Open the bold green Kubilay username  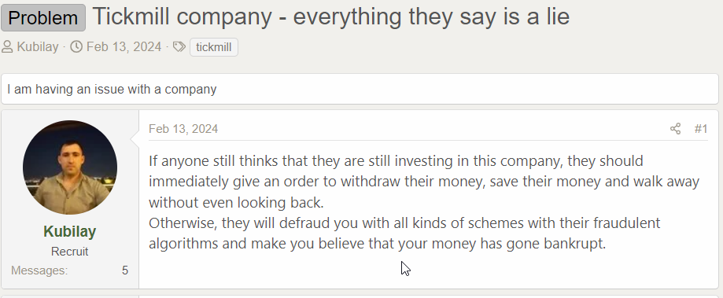(x=70, y=231)
